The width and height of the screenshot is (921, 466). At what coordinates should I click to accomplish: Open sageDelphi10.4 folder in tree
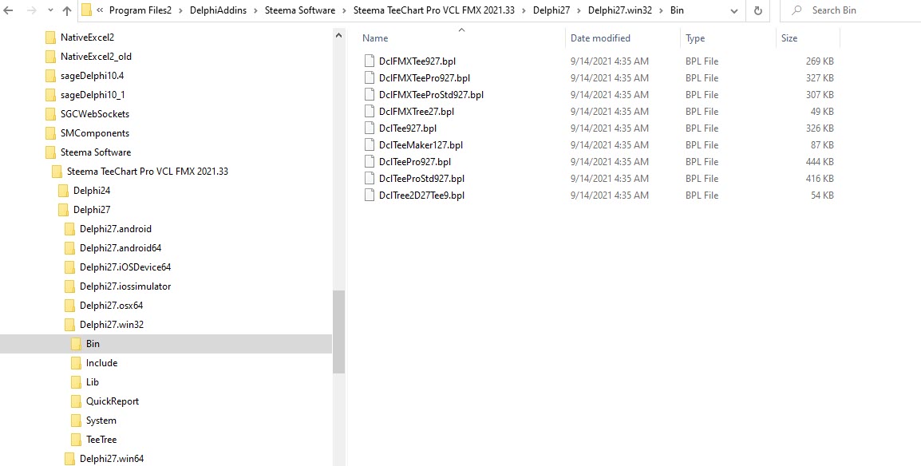[93, 76]
